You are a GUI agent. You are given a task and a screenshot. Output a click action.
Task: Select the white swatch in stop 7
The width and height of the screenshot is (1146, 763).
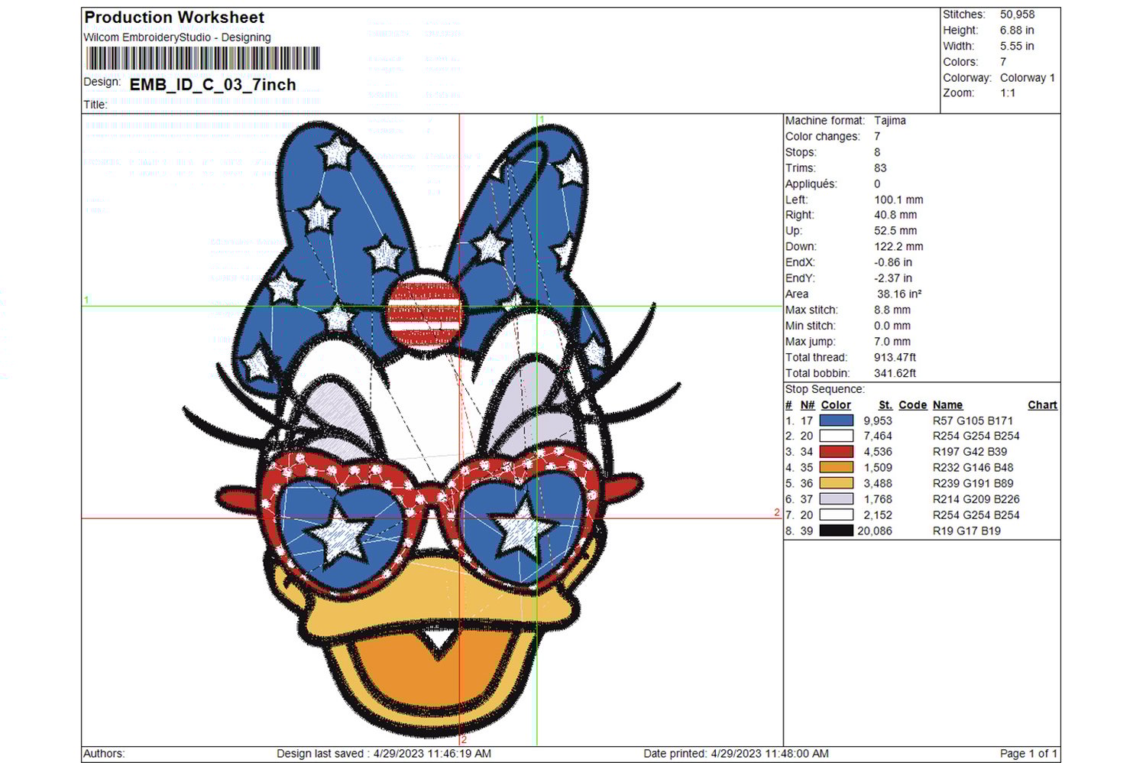tap(836, 515)
